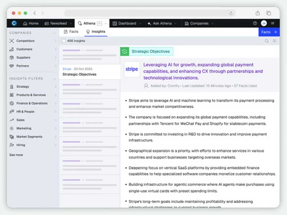287x215 pixels.
Task: Click the Strategy chess piece icon
Action: tap(11, 87)
